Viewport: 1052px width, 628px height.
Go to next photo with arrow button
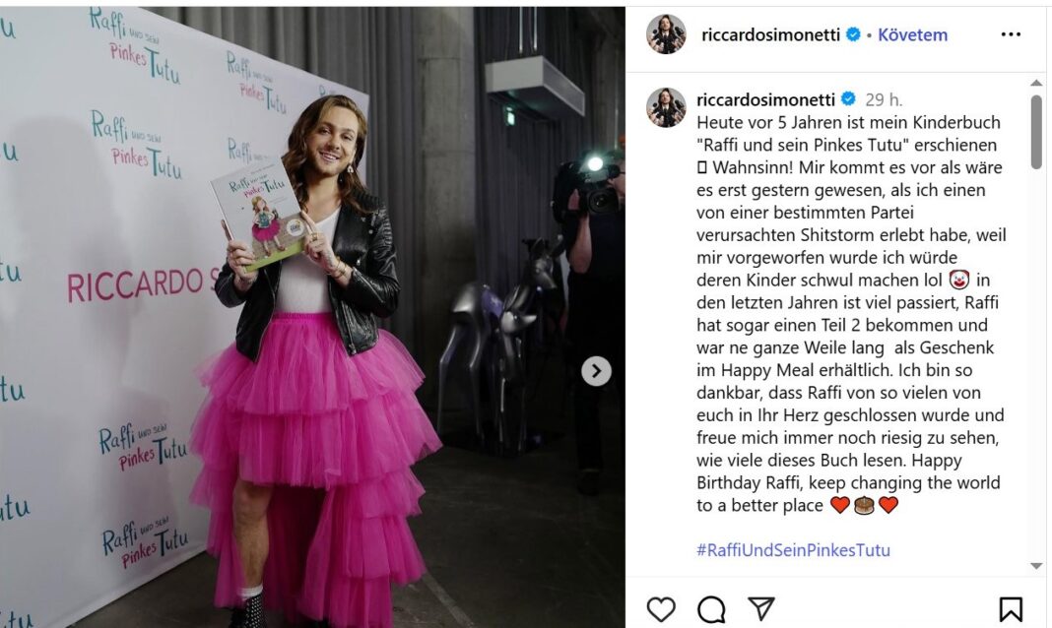pyautogui.click(x=596, y=371)
